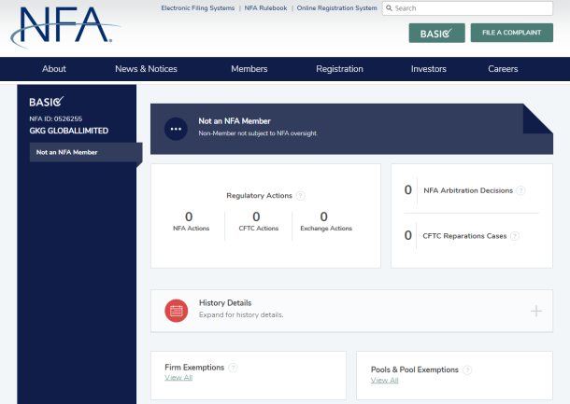Open NFA Rulebook link
The width and height of the screenshot is (570, 404).
pos(265,8)
